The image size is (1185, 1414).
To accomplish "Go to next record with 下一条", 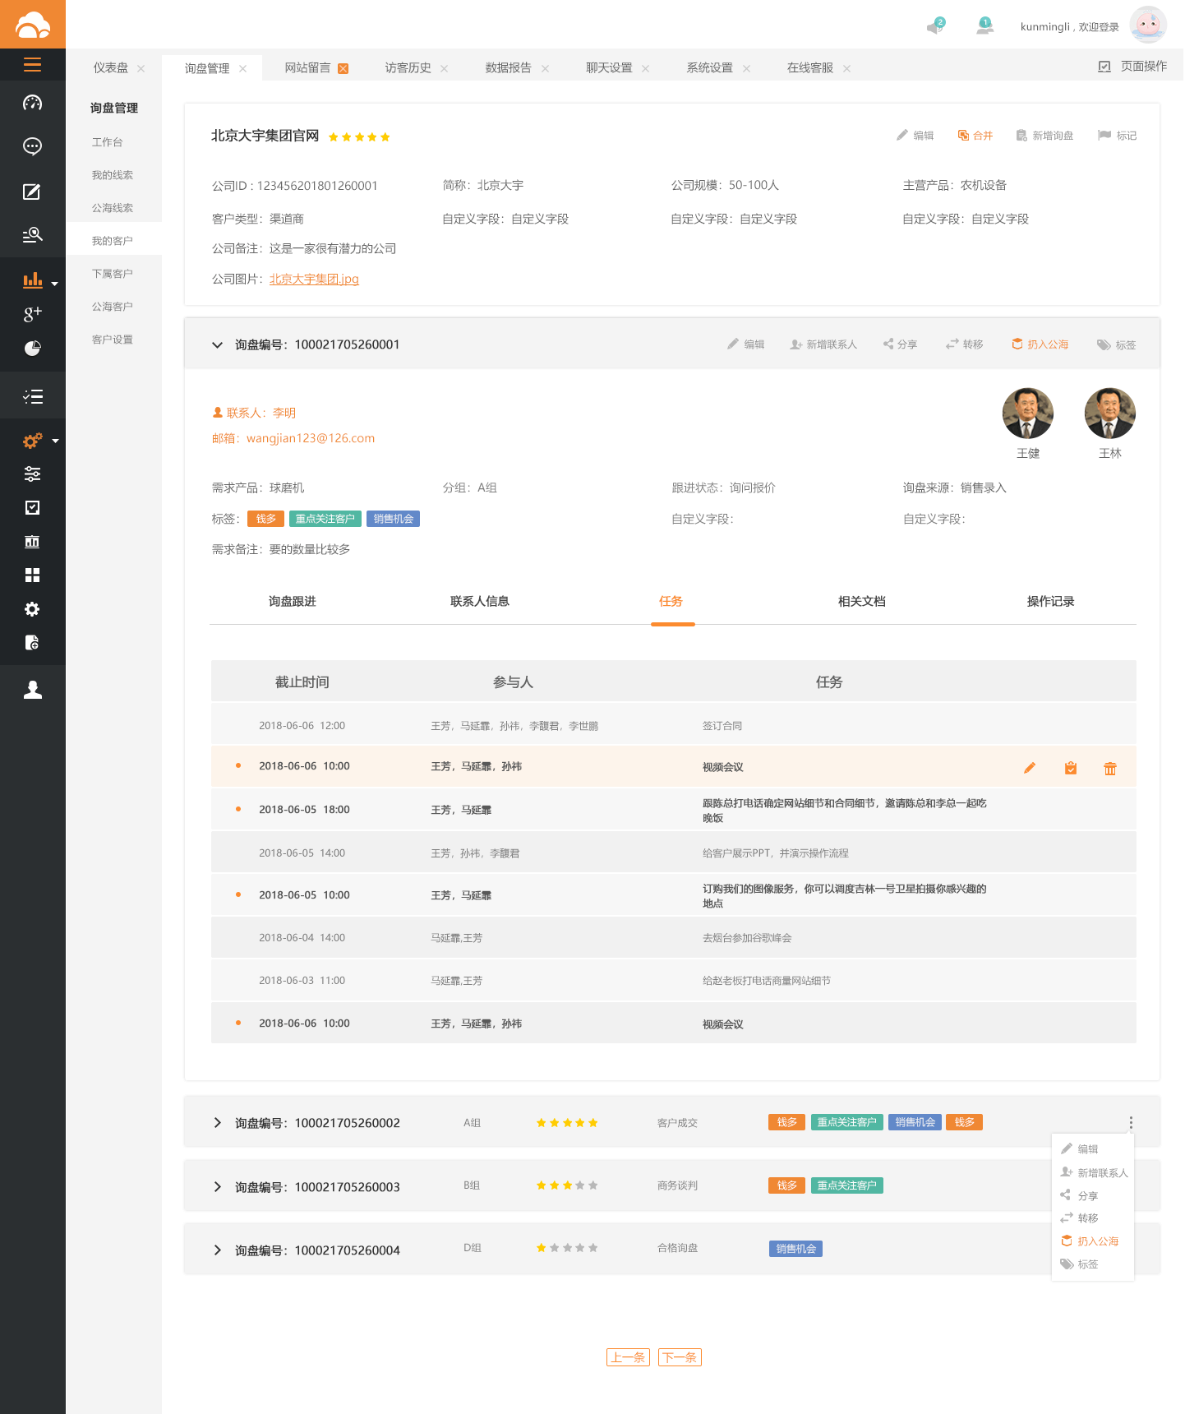I will [680, 1357].
